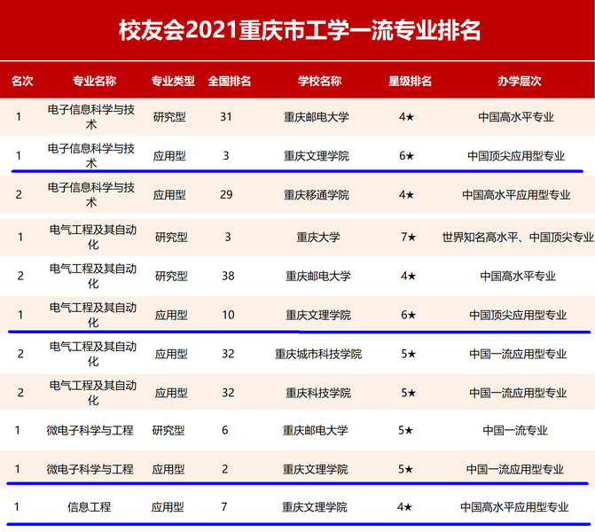Select the 星级排名 column header

pyautogui.click(x=409, y=81)
